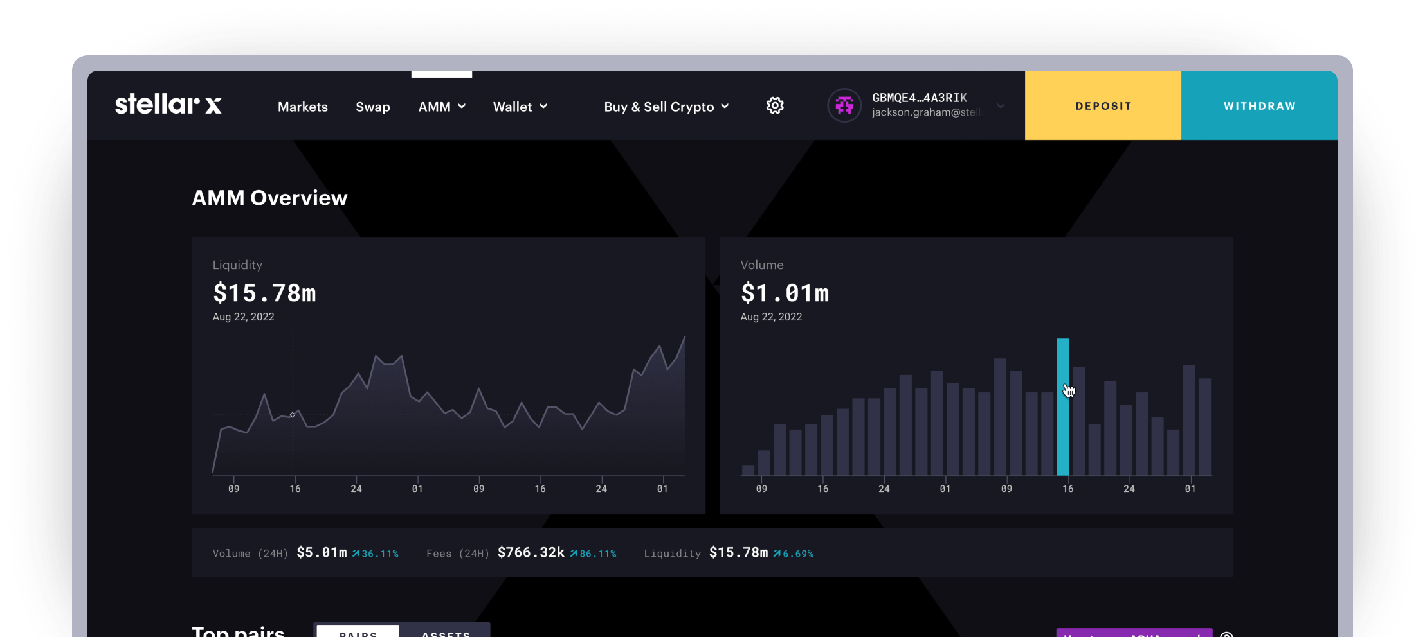The image size is (1425, 637).
Task: Expand the account chevron next to GBMQE4…4A3RIK
Action: point(1001,106)
